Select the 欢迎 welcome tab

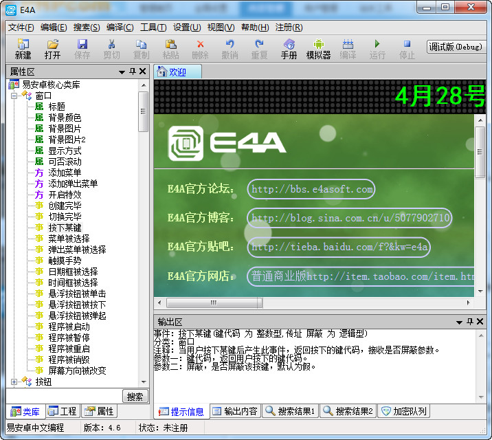click(x=177, y=72)
